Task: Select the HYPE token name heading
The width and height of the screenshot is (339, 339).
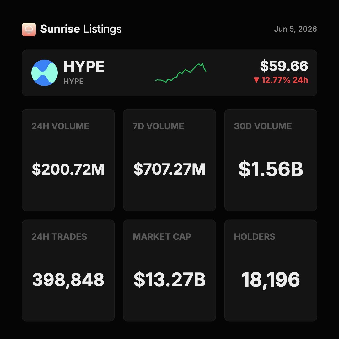Action: coord(84,66)
